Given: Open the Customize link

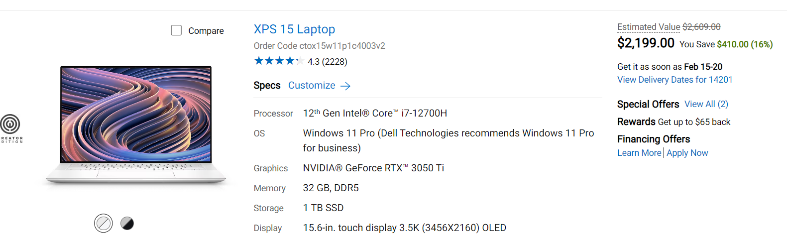Looking at the screenshot, I should coord(312,85).
